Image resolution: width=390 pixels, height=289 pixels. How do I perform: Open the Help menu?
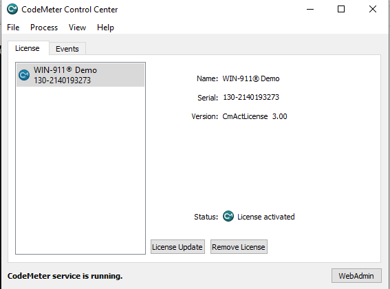tap(105, 28)
